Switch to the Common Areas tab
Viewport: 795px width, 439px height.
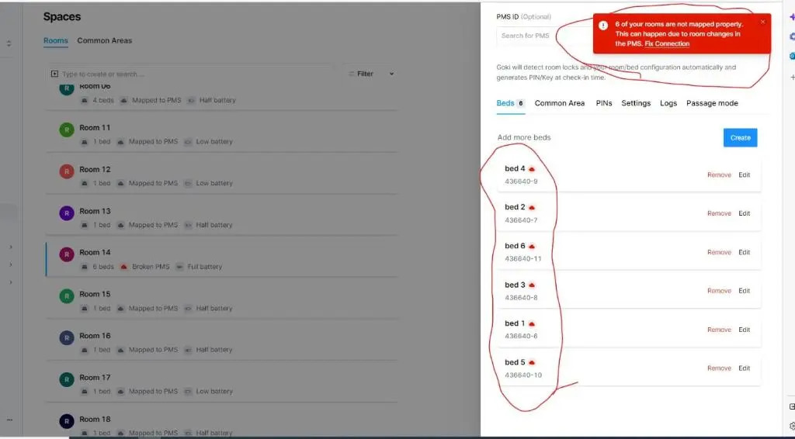click(105, 40)
